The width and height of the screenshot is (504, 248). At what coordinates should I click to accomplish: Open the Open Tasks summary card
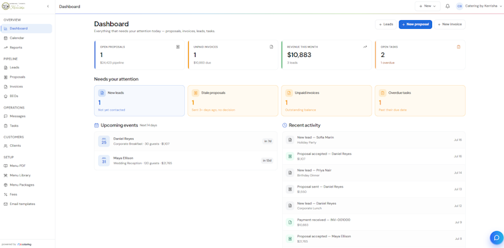[420, 55]
